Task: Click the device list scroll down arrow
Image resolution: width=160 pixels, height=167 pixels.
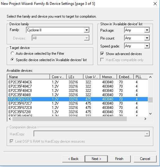Action: pyautogui.click(x=150, y=114)
